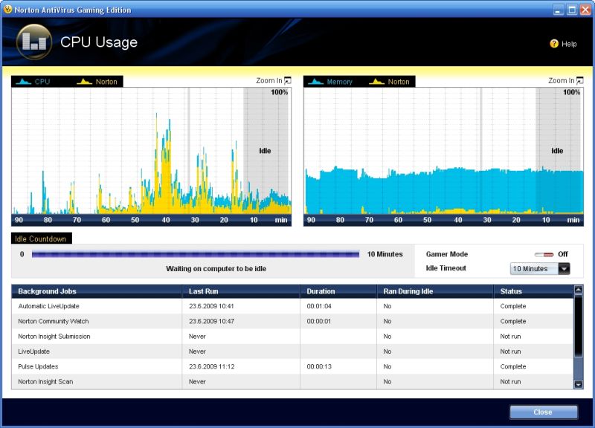Image resolution: width=595 pixels, height=428 pixels.
Task: Click the Help link
Action: click(569, 44)
